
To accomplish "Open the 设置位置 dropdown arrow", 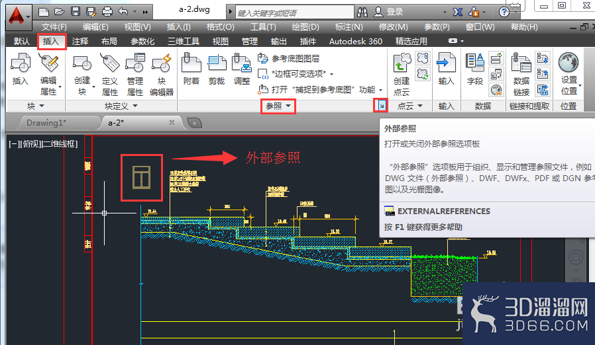I will click(x=580, y=87).
